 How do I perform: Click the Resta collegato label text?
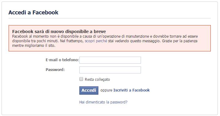click(x=97, y=80)
